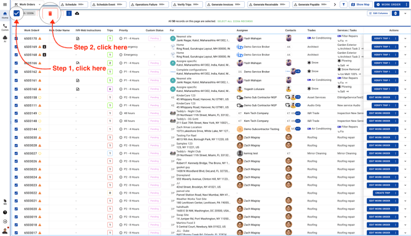Expand the toolbar chevron beside Edit Columns
Viewport: 411px width, 236px height.
tap(405, 13)
